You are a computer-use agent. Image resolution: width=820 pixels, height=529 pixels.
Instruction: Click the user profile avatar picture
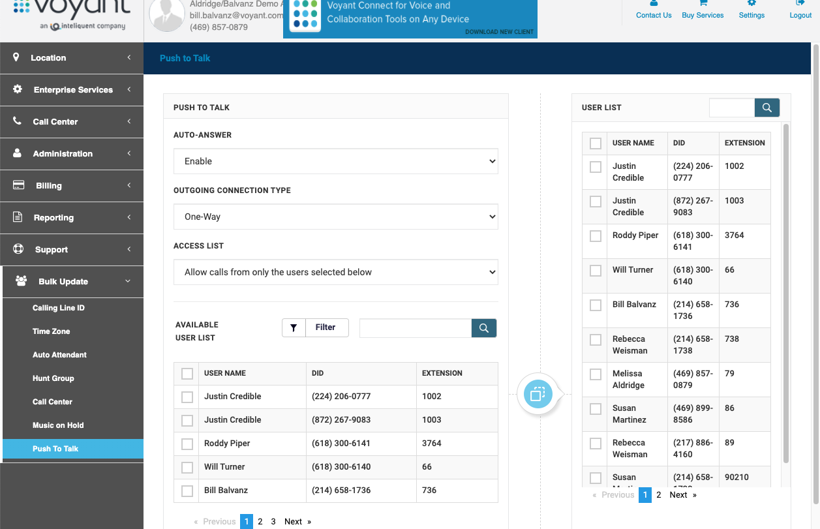167,16
